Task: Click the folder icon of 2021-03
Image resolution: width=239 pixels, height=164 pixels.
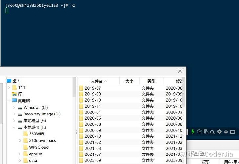Action: point(81,148)
